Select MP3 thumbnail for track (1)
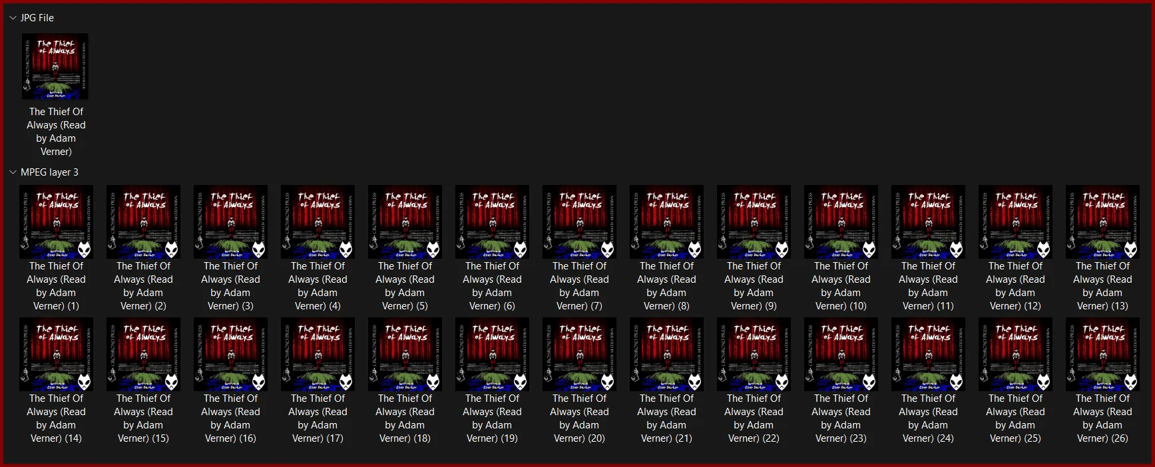Viewport: 1155px width, 467px height. [x=56, y=222]
